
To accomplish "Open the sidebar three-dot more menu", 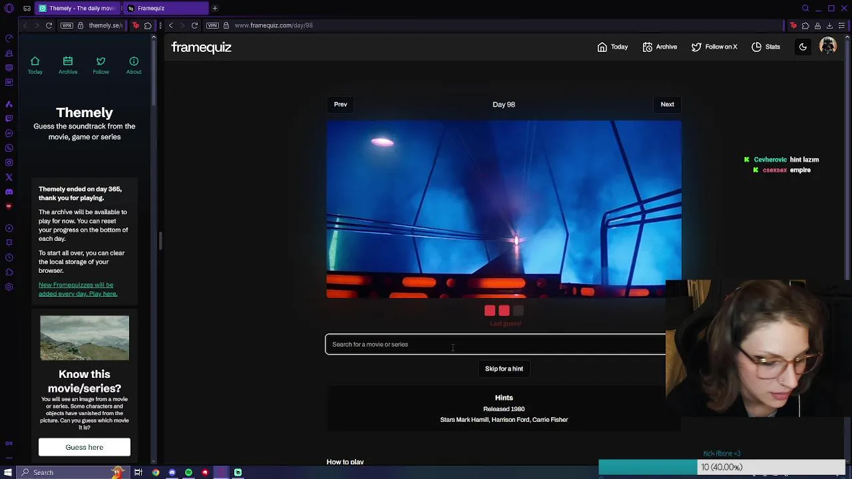I will tap(9, 458).
